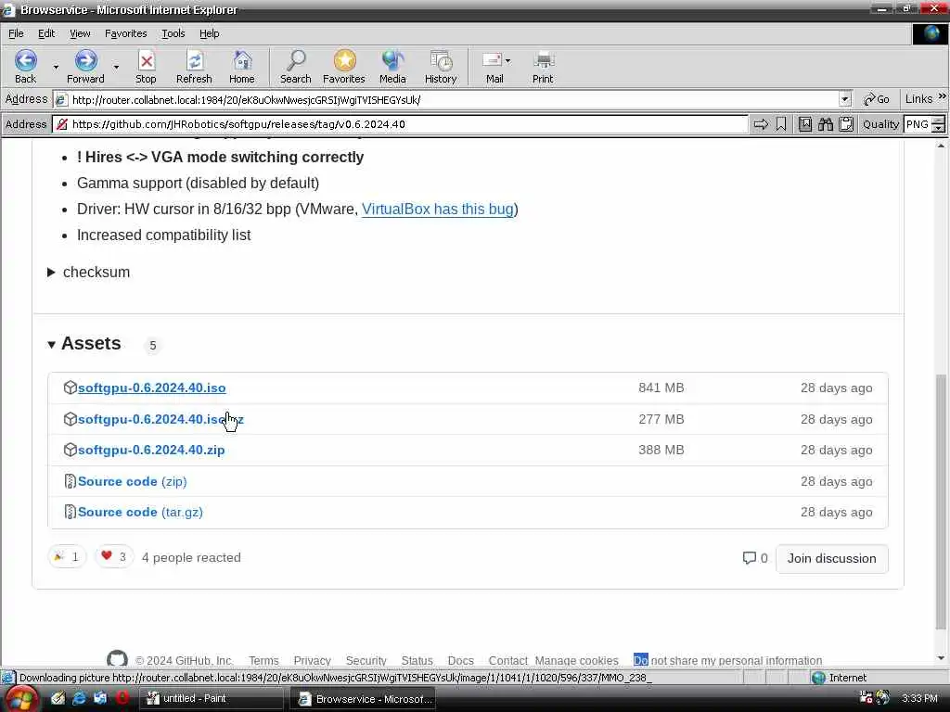Open the Status footer link

417,660
